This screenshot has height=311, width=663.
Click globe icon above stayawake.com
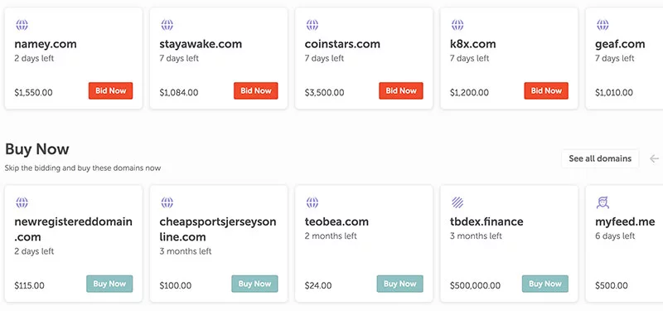pyautogui.click(x=167, y=25)
